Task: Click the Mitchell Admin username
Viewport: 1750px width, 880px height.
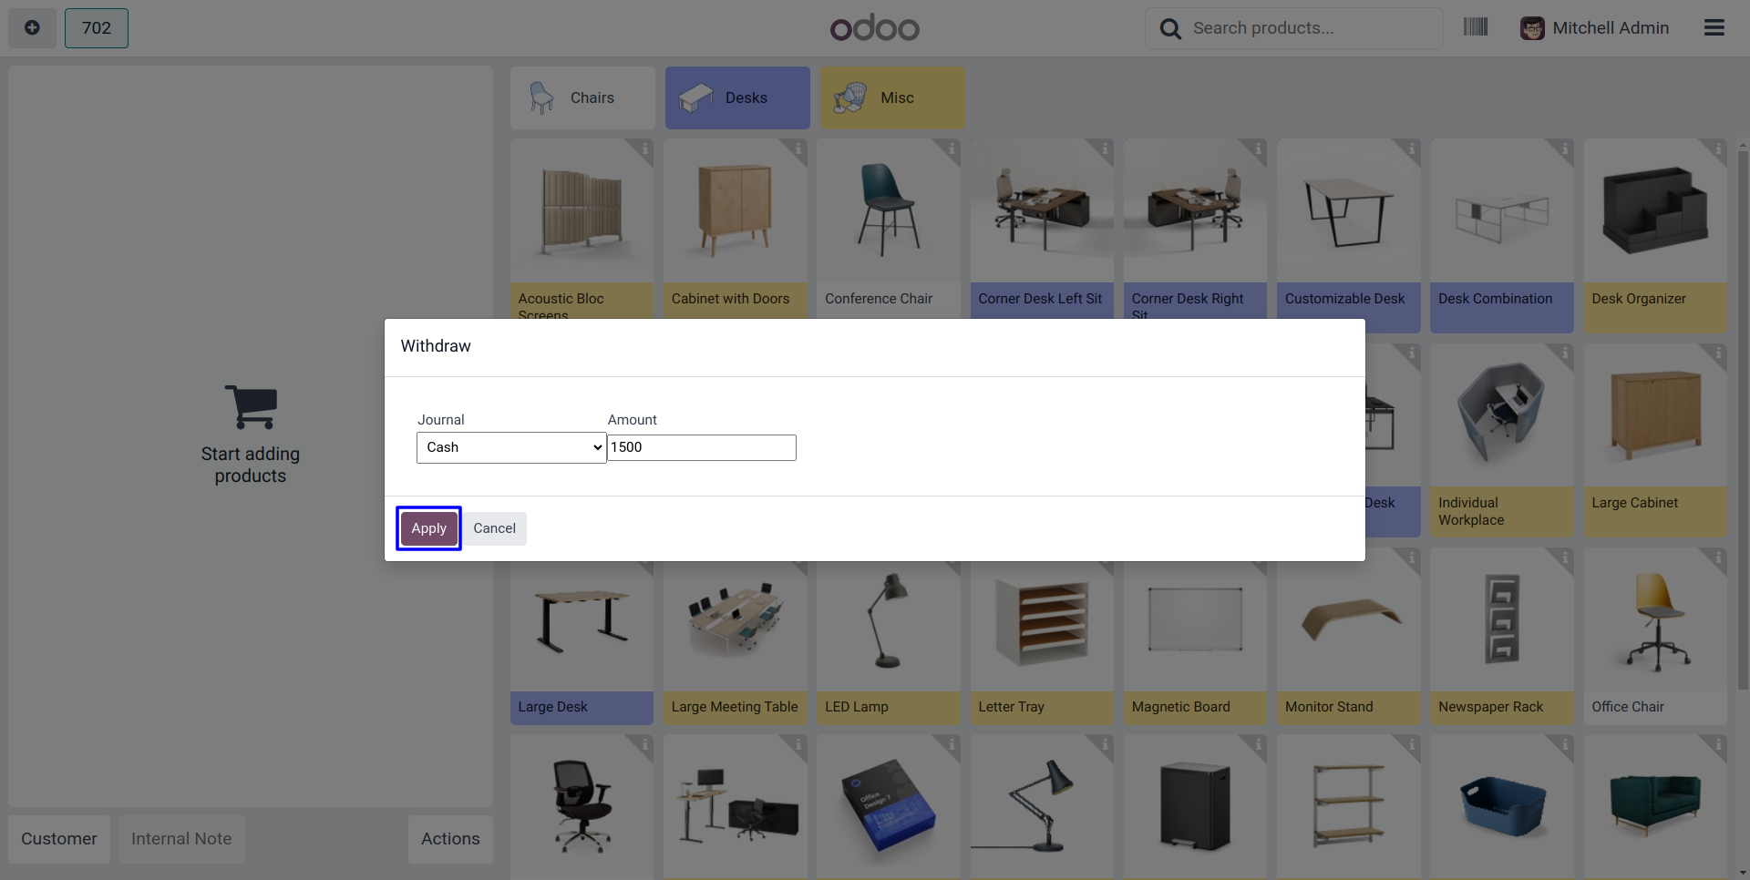Action: (x=1611, y=28)
